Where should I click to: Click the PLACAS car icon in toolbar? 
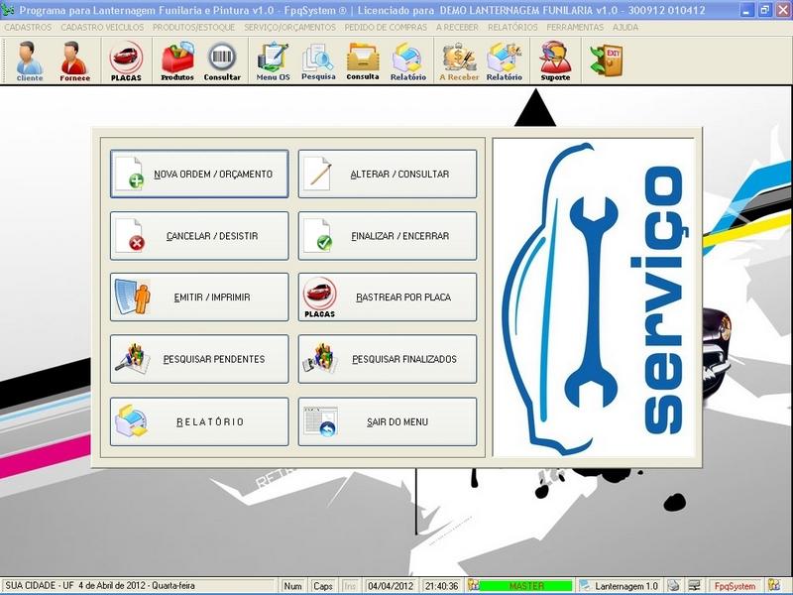pyautogui.click(x=126, y=61)
